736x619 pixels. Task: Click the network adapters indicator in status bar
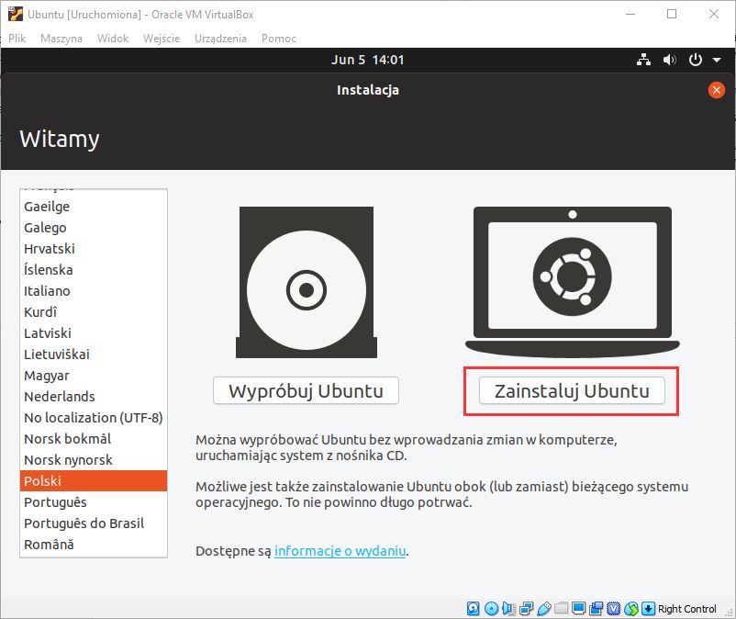click(x=526, y=609)
